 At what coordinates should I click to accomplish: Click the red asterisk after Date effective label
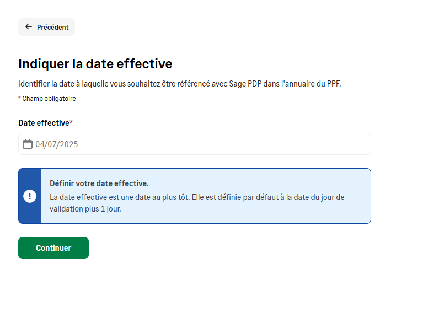coord(71,122)
